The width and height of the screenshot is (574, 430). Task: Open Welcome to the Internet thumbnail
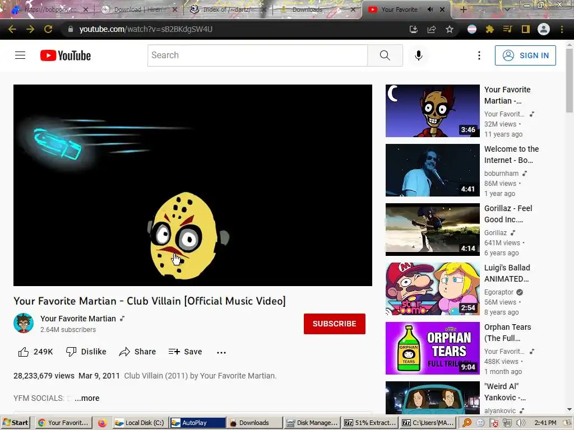[x=432, y=170]
